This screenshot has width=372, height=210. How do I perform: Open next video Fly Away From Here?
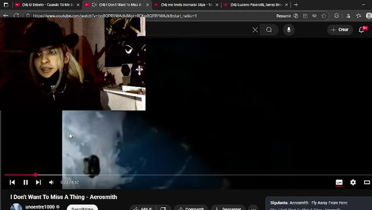click(319, 203)
